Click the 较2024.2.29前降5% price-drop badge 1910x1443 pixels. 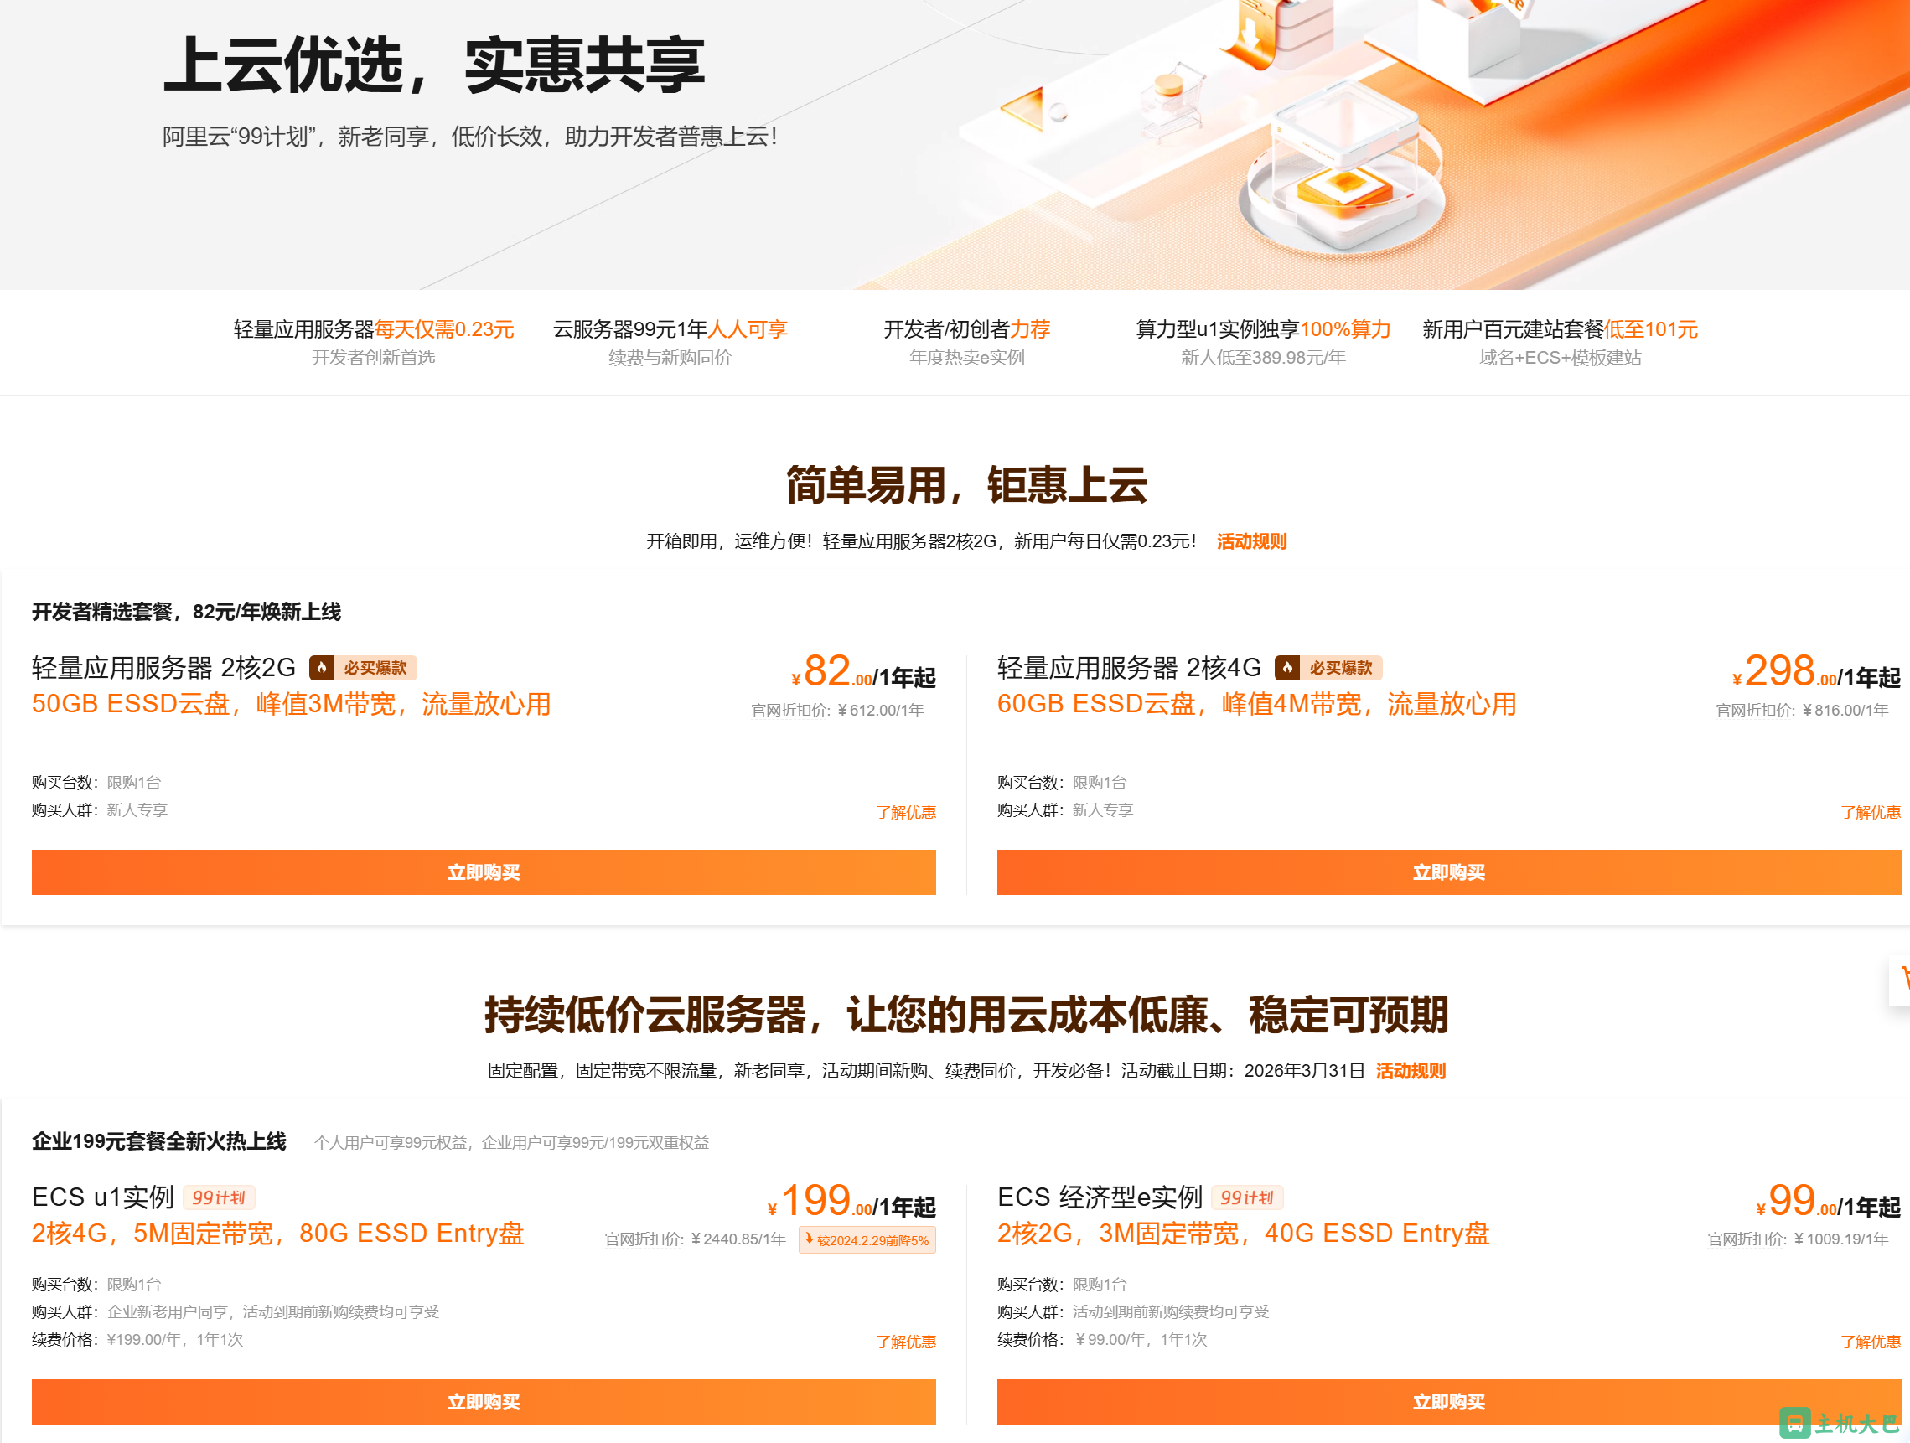[867, 1240]
